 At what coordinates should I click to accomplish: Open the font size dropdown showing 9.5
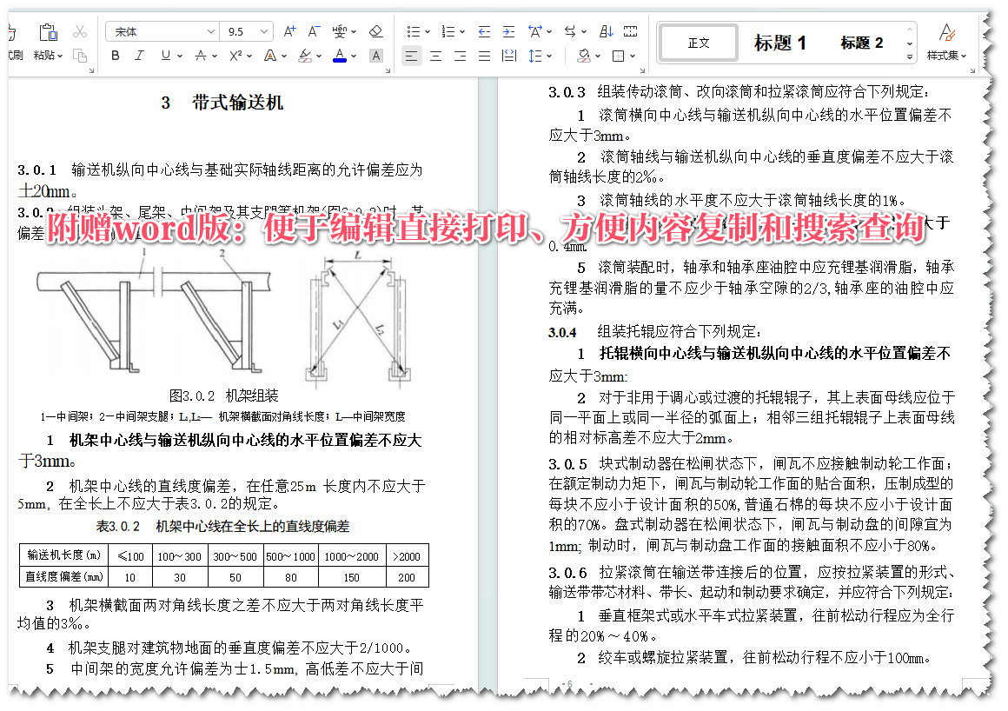click(248, 31)
